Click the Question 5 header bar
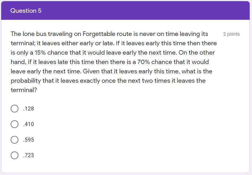The width and height of the screenshot is (252, 175). 26,11
